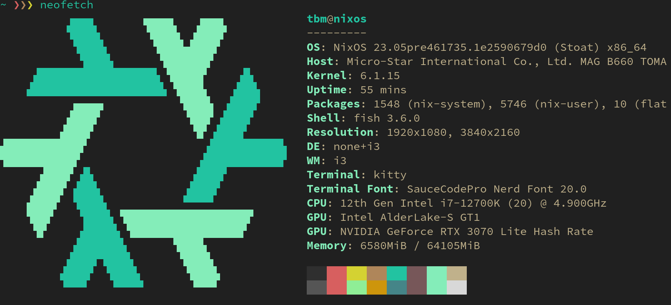This screenshot has width=671, height=305.
Task: Click the Memory 6580MiB / 64105MiB line
Action: tap(393, 246)
